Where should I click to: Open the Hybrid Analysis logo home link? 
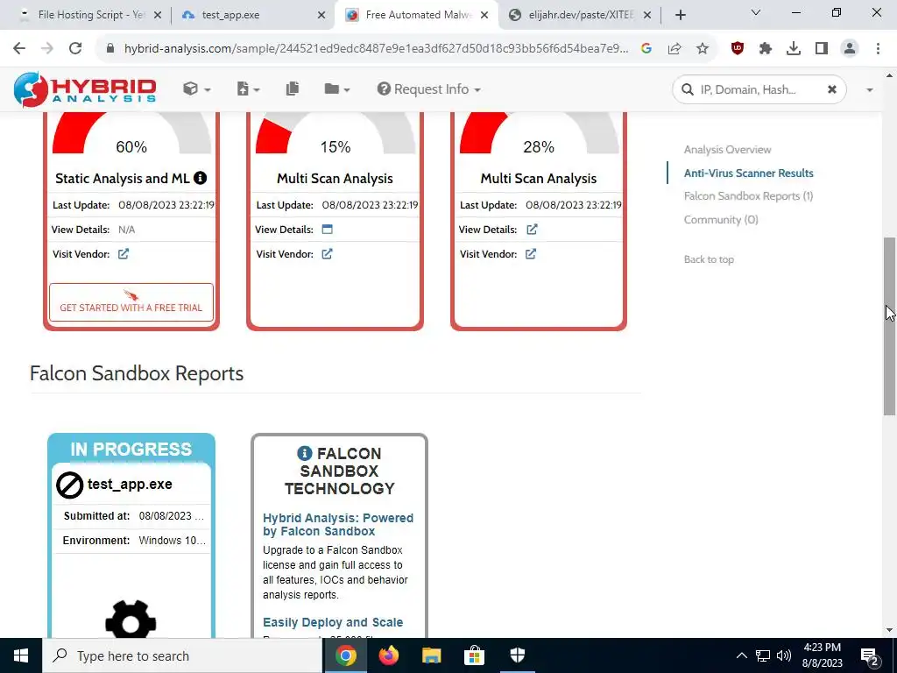pos(85,89)
